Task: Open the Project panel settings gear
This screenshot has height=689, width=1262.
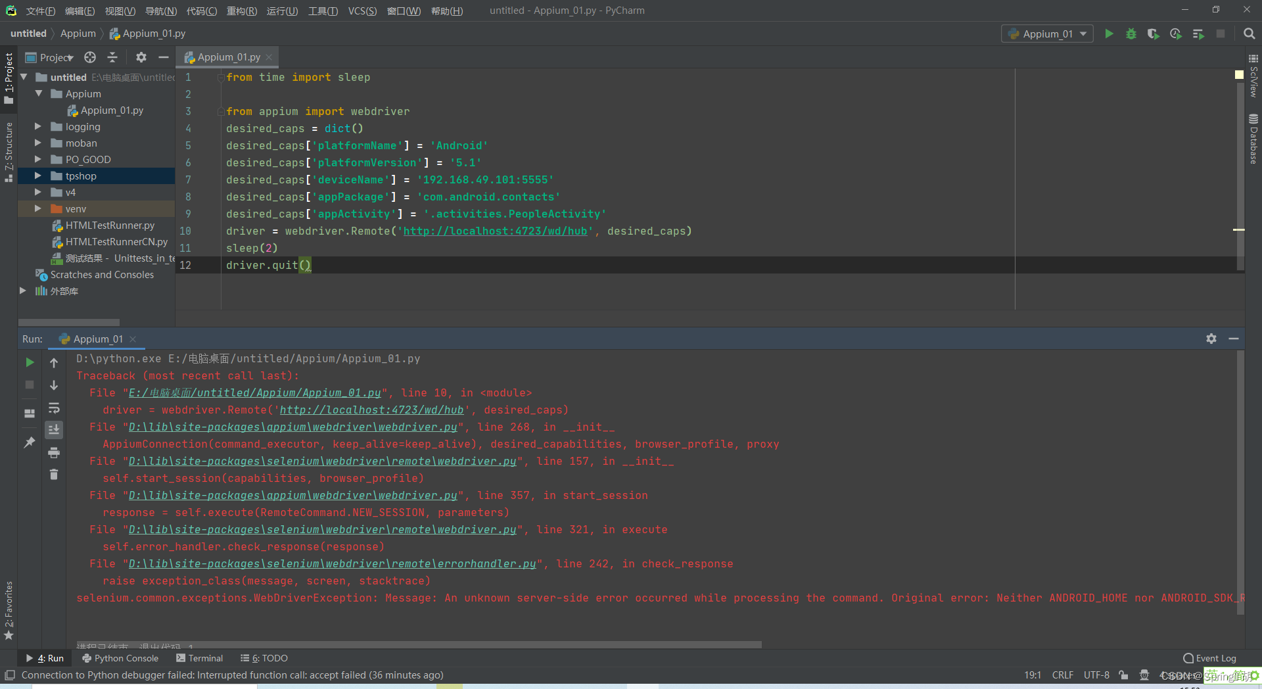Action: tap(141, 57)
